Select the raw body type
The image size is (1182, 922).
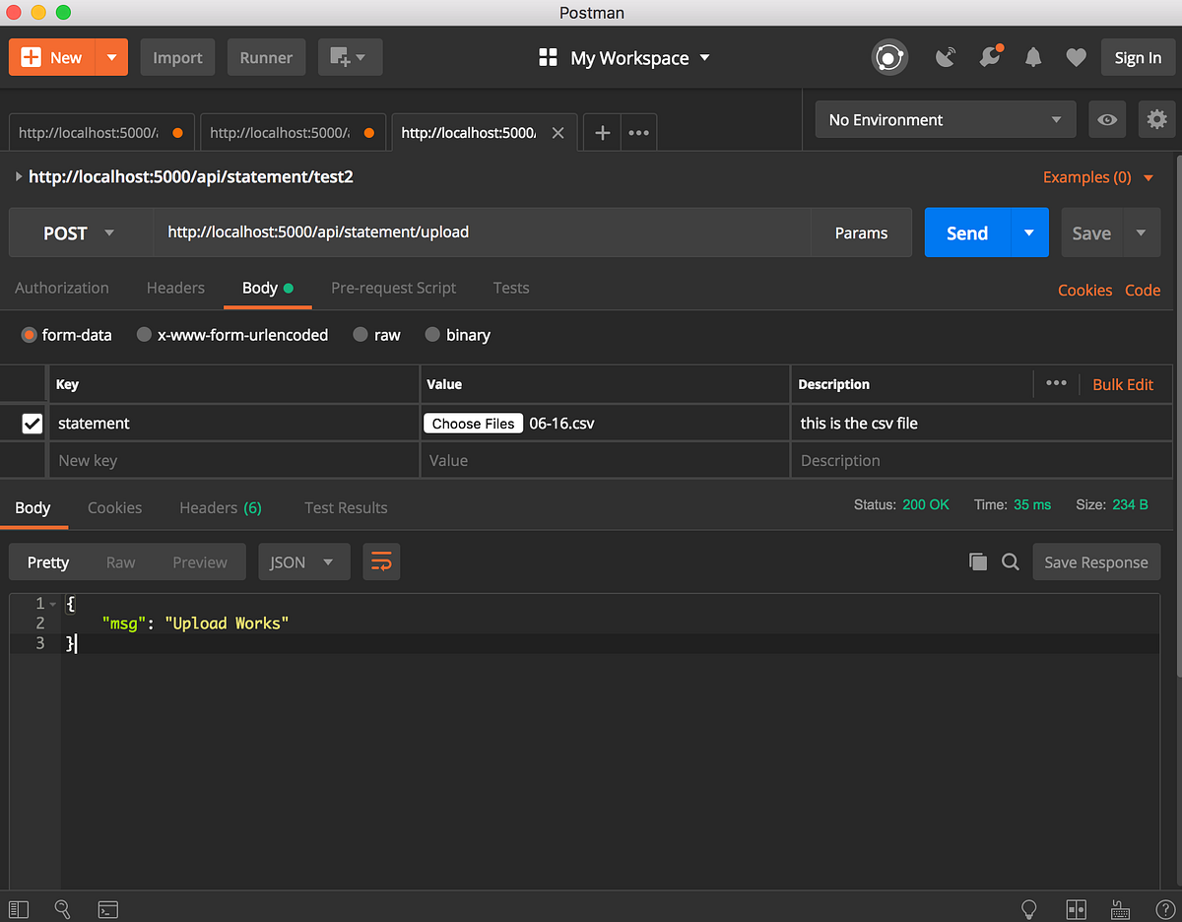(361, 335)
